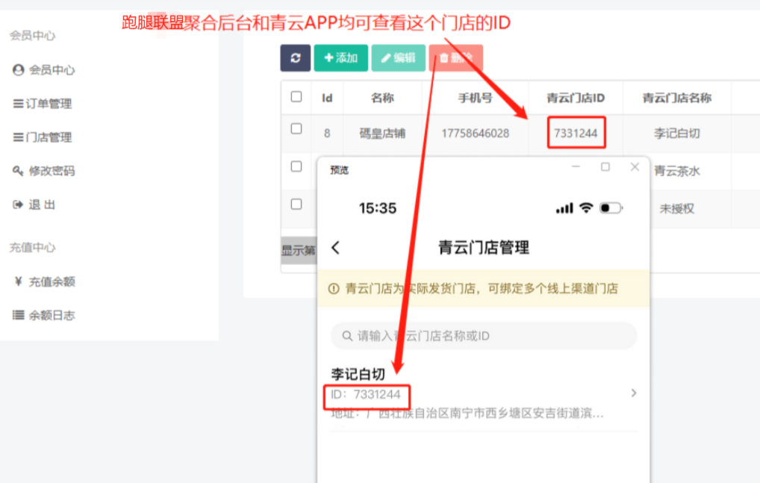Viewport: 760px width, 483px height.
Task: Check the checkbox for row 碼皇店铺
Action: pos(296,129)
